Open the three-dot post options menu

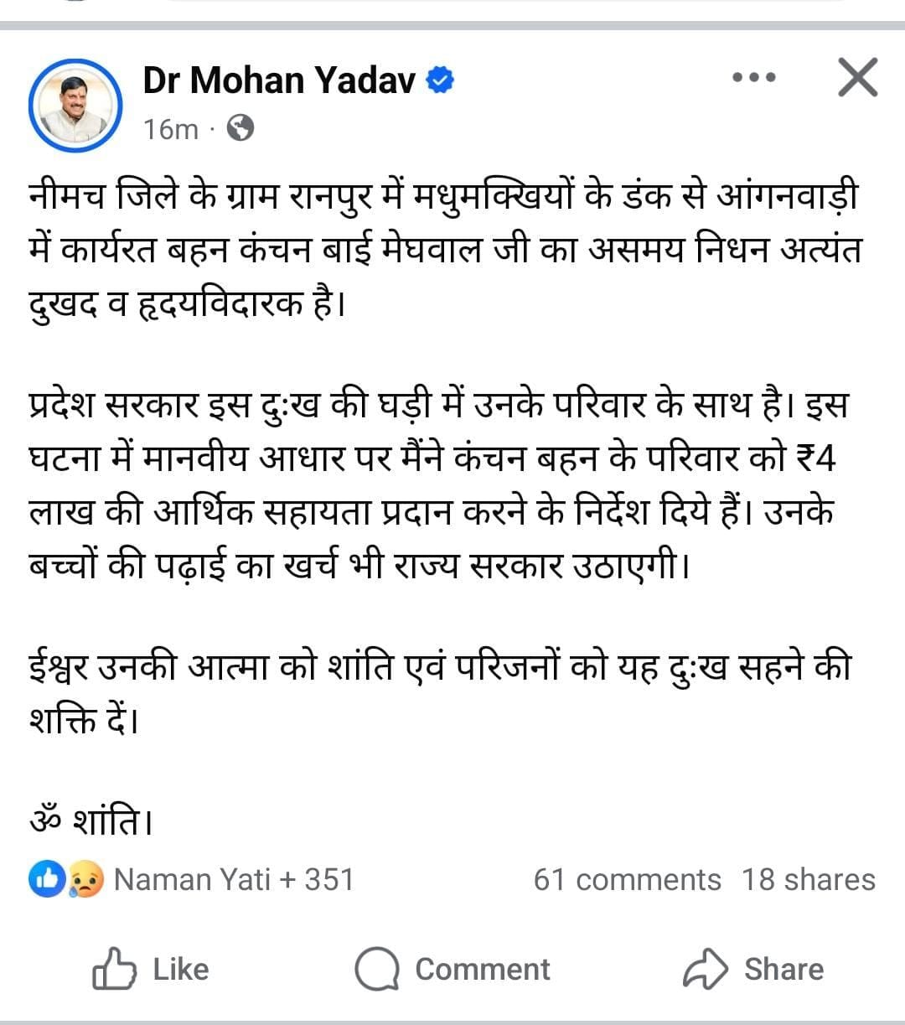[753, 79]
